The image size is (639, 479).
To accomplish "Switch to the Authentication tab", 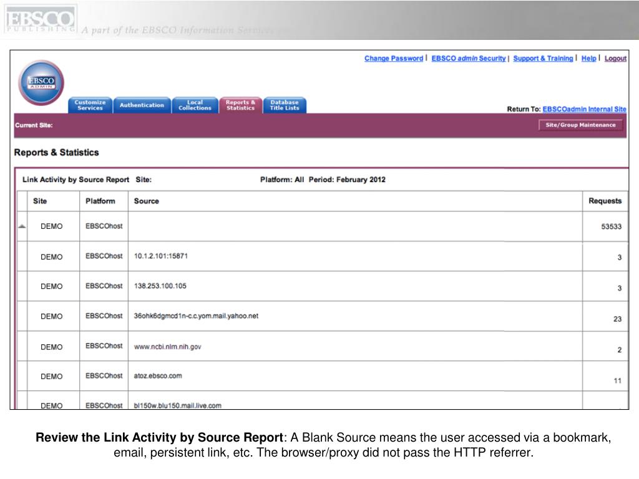I will (142, 105).
